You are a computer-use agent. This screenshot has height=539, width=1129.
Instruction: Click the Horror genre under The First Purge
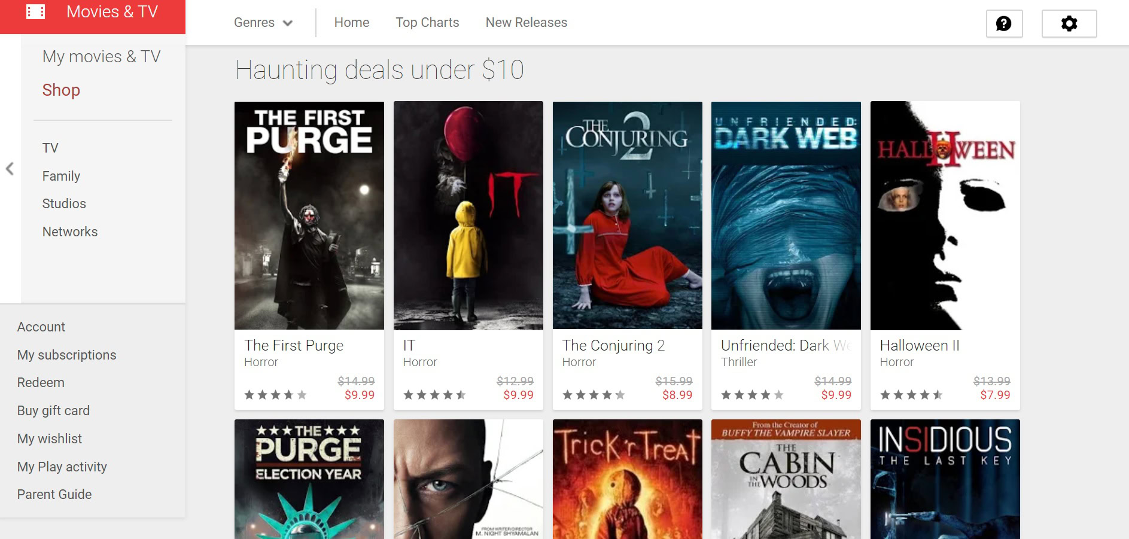click(x=261, y=362)
